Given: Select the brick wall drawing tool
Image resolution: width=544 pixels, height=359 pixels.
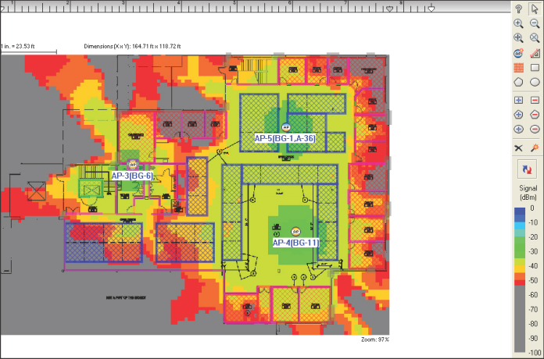Looking at the screenshot, I should [x=519, y=68].
